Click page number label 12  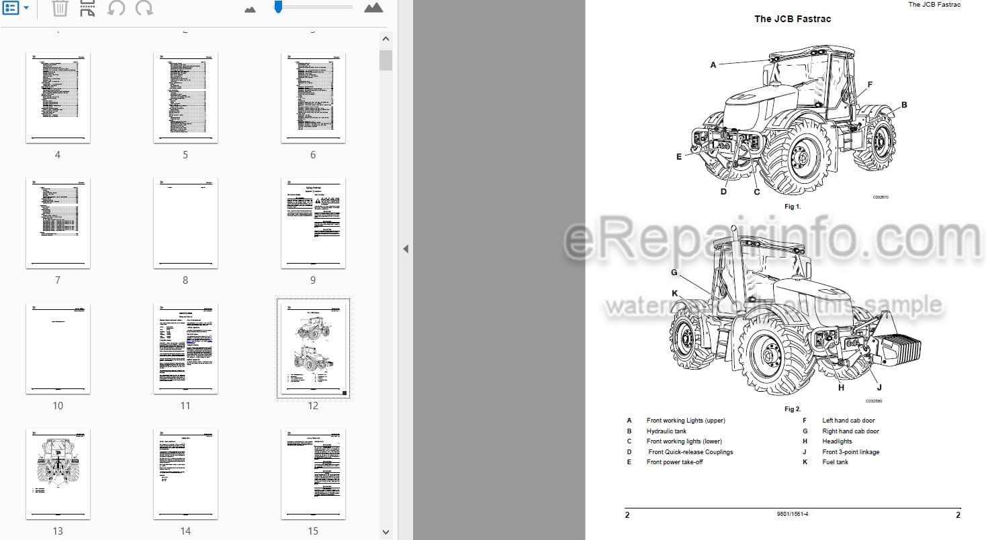(x=313, y=406)
